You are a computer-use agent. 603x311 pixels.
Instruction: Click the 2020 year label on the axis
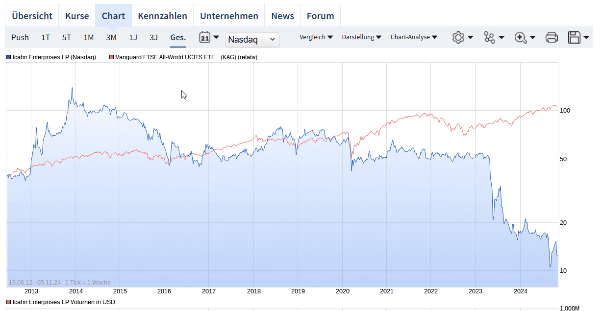click(x=342, y=291)
